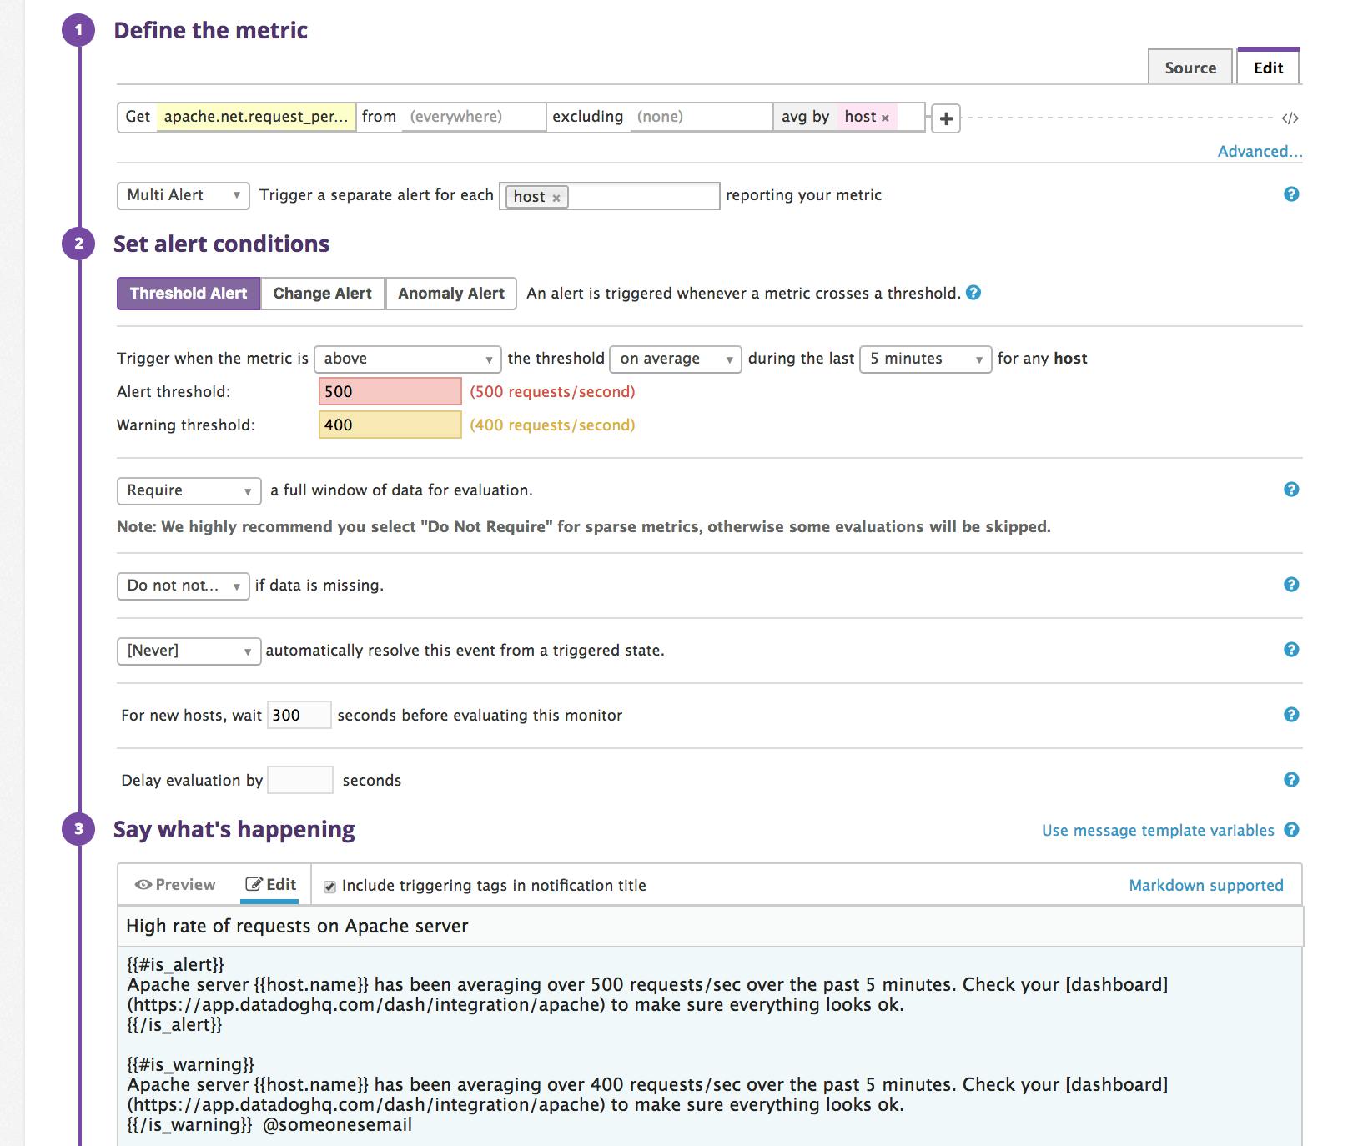Open help for the missing data setting
This screenshot has height=1146, width=1348.
pos(1290,585)
